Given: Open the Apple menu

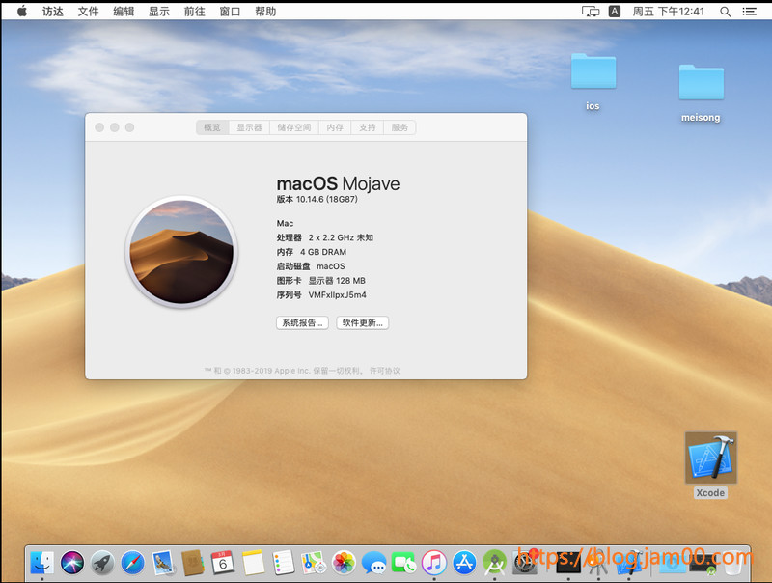Looking at the screenshot, I should tap(21, 12).
